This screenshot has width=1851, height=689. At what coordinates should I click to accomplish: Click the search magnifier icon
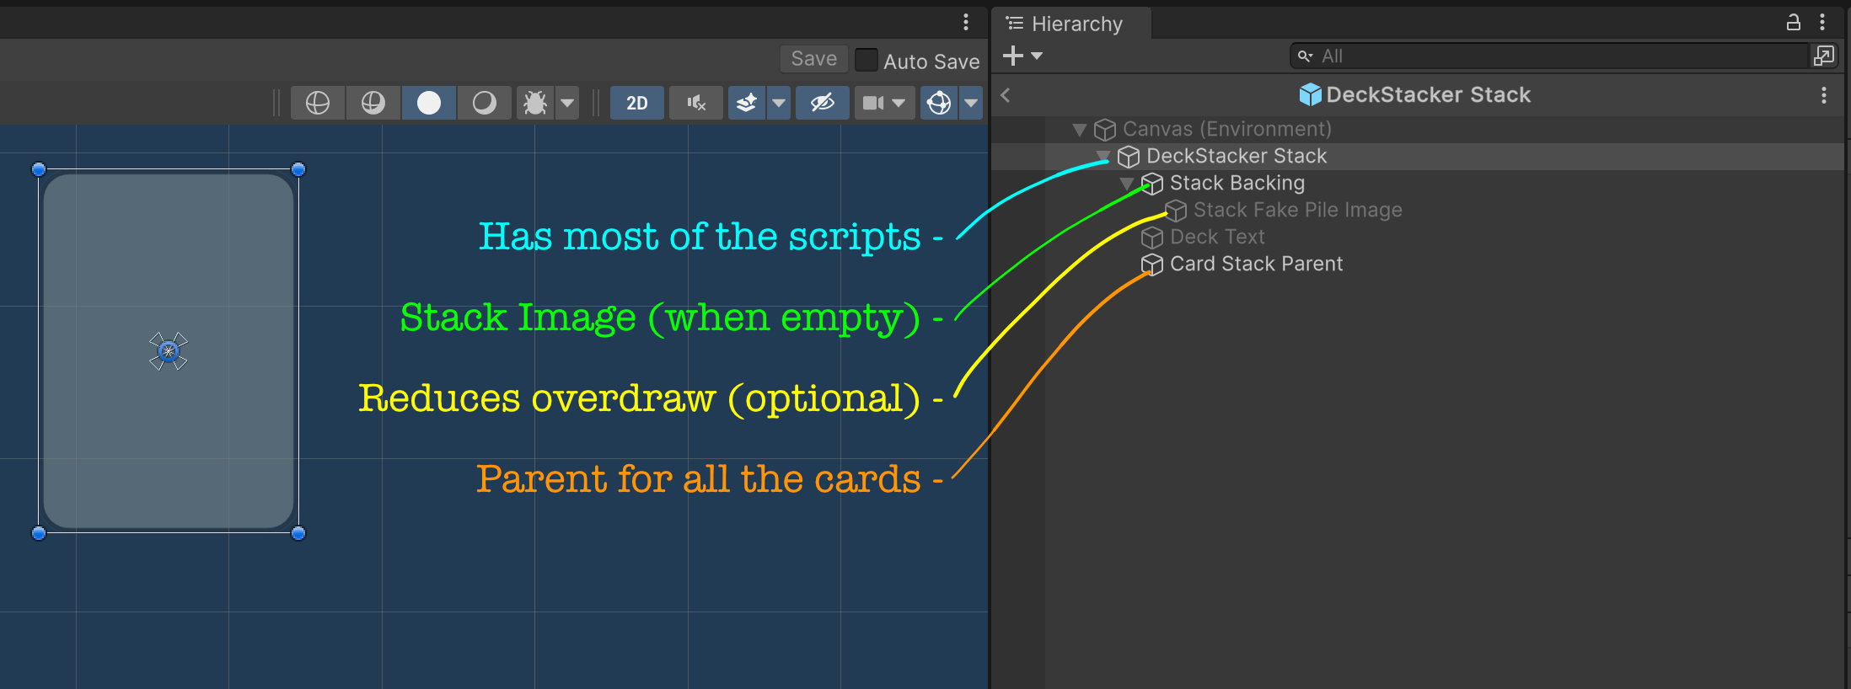pos(1305,56)
